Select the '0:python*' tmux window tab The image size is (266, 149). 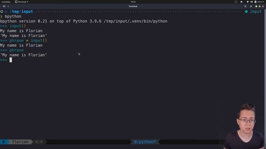tap(145, 142)
